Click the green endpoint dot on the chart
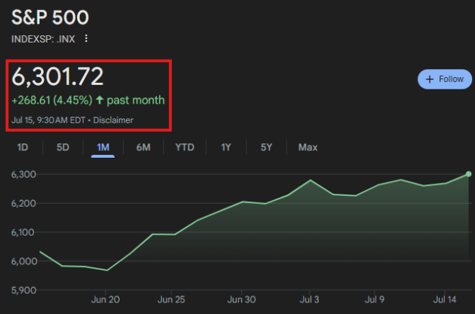 (x=469, y=174)
